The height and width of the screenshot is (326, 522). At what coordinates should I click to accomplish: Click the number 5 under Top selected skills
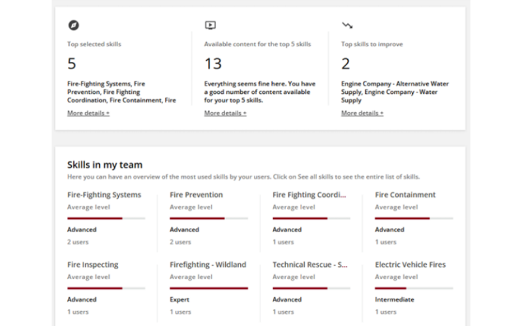click(x=72, y=63)
